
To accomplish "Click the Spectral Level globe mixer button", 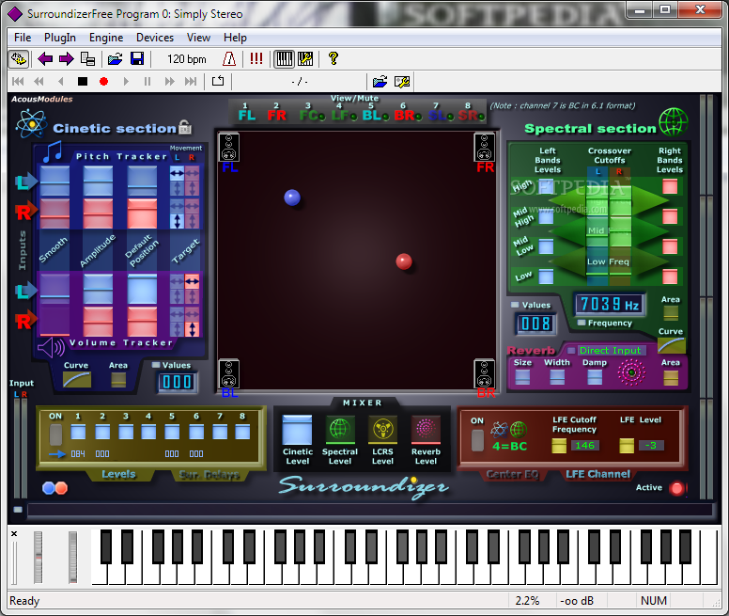I will [x=340, y=429].
